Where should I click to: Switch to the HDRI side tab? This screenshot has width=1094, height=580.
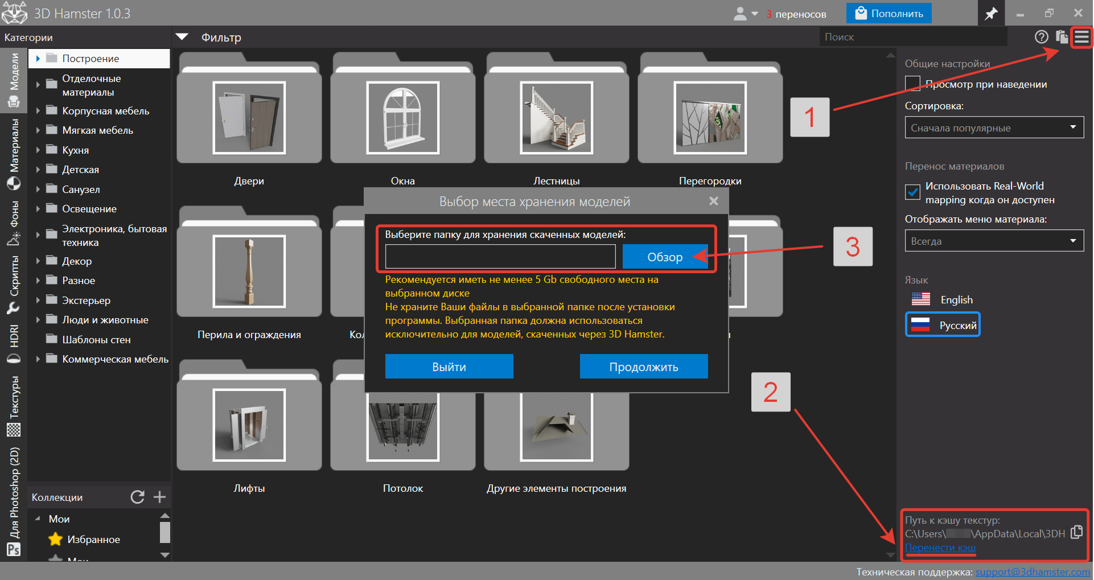pyautogui.click(x=14, y=344)
